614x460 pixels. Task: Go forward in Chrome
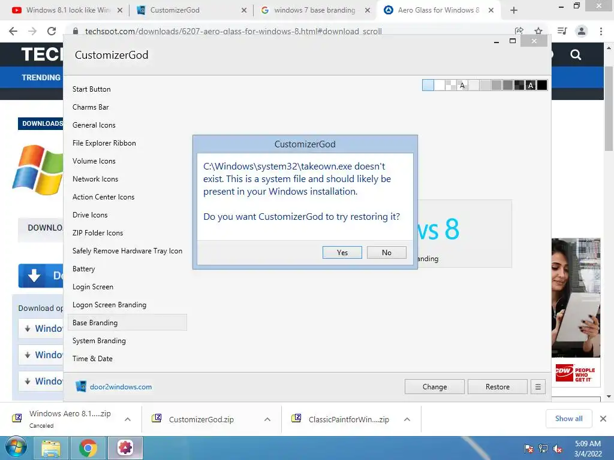tap(32, 31)
